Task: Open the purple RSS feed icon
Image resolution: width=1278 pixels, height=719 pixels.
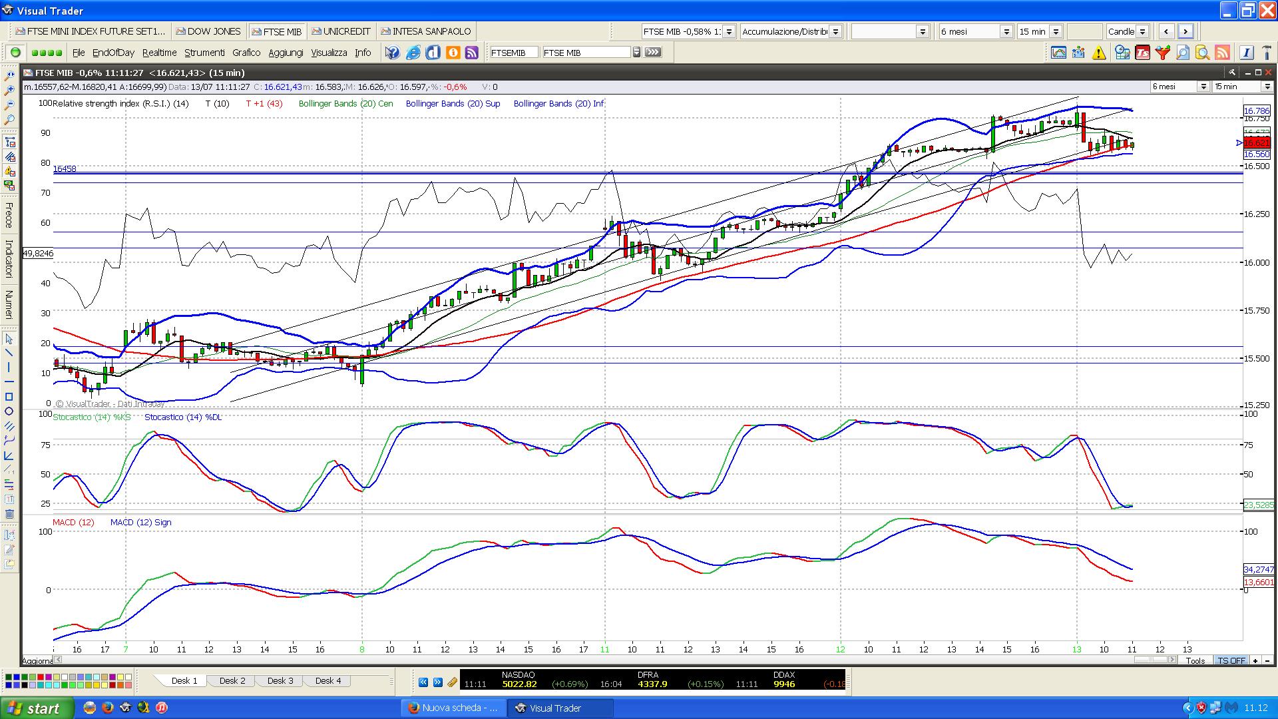Action: coord(472,53)
